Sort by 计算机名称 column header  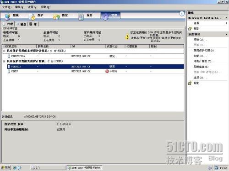click(19, 46)
